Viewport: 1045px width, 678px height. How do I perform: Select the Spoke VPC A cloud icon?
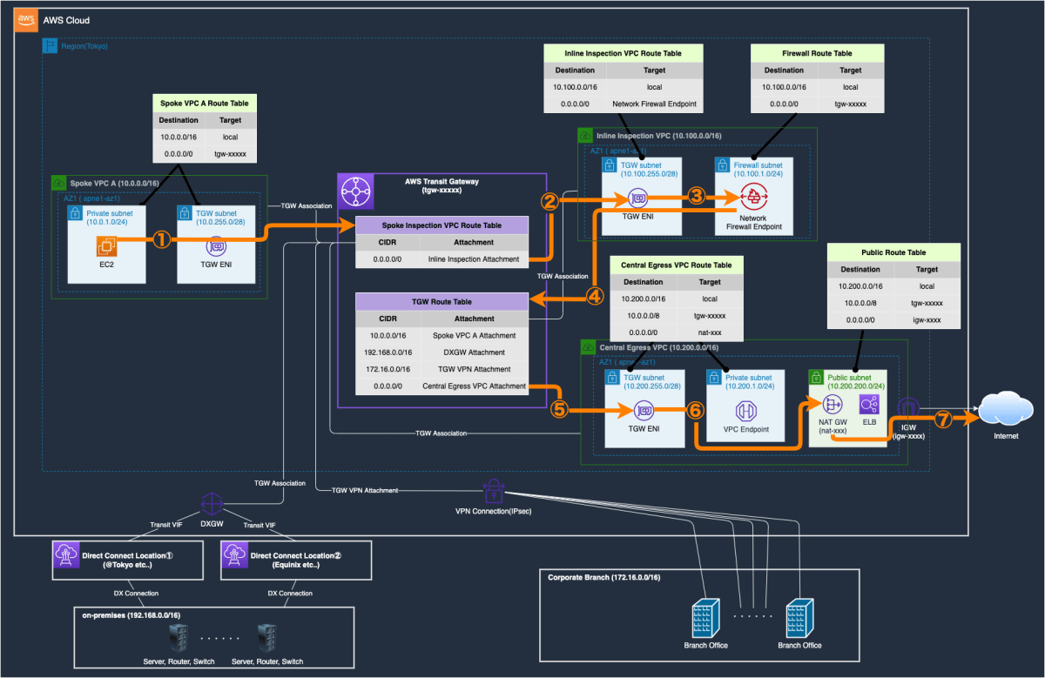59,184
